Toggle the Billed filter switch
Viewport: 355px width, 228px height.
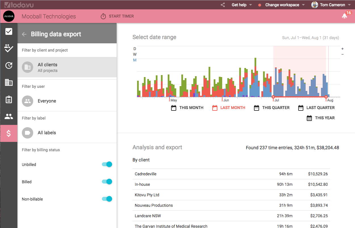click(x=107, y=182)
